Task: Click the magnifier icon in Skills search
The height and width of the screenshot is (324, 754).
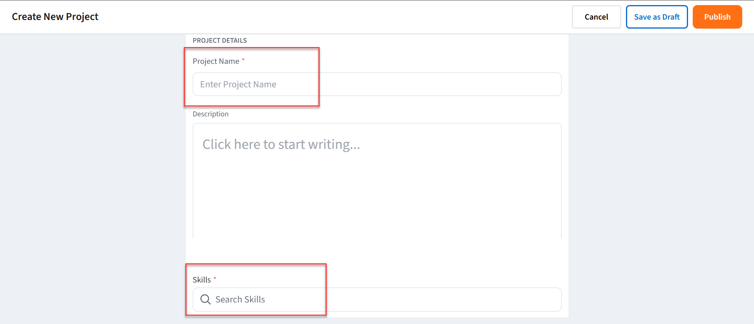Action: pos(205,299)
